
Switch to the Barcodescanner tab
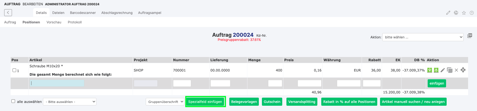[x=83, y=13]
